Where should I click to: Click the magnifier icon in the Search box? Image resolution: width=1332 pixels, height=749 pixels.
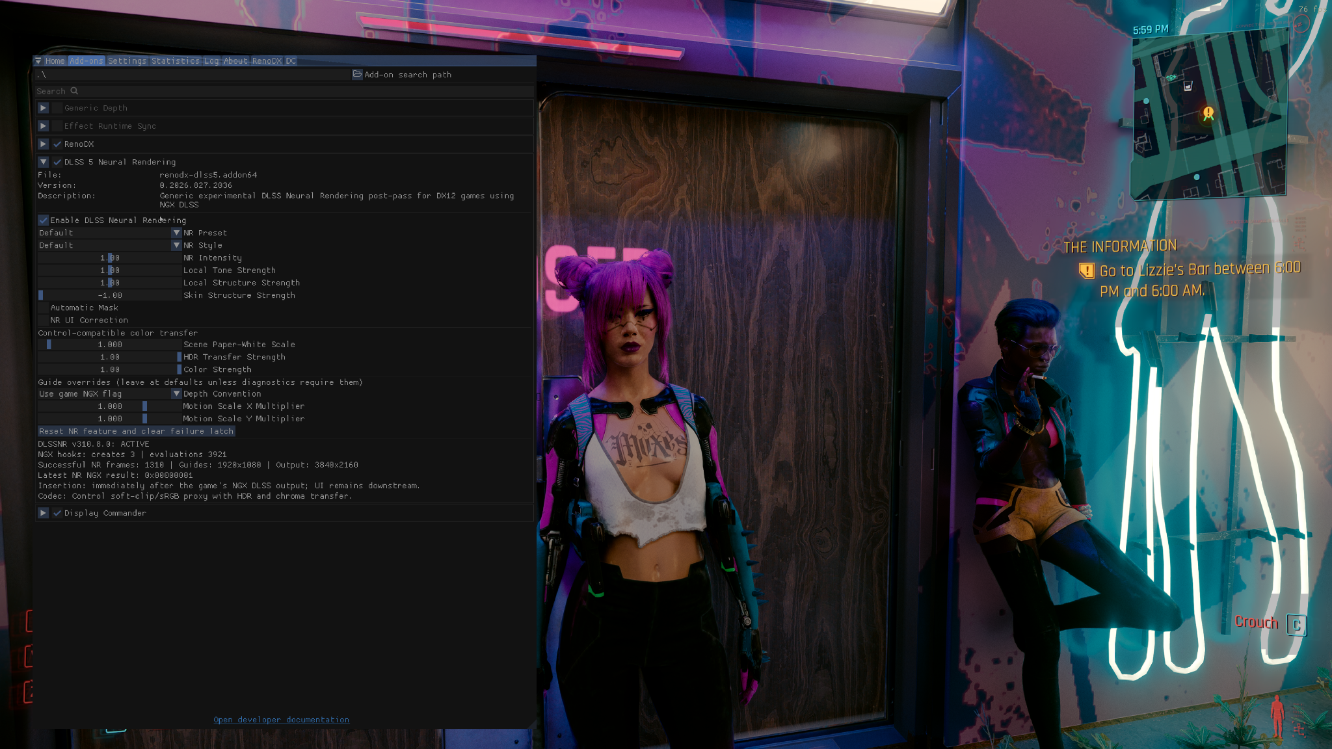pos(74,91)
